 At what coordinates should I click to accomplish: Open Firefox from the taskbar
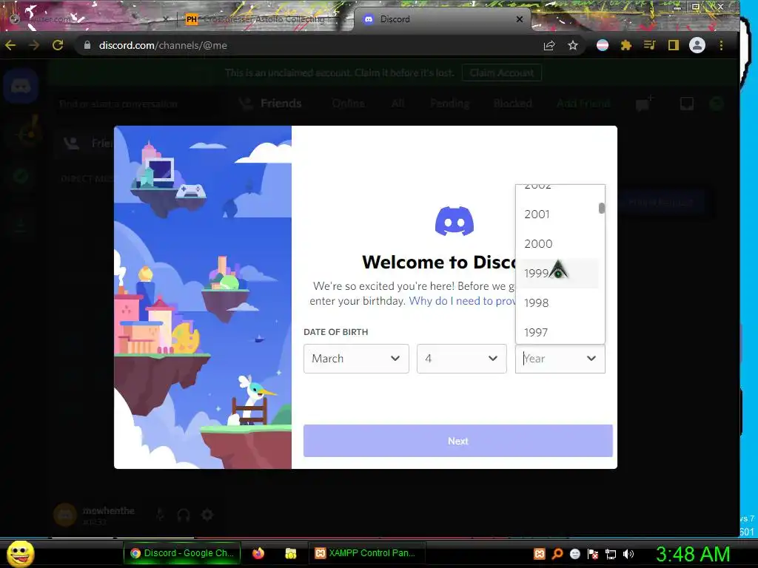[258, 553]
